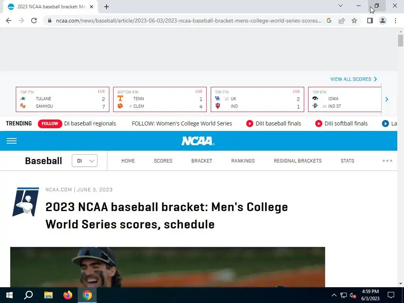This screenshot has height=303, width=404.
Task: Click the address bar URL
Action: coord(189,21)
